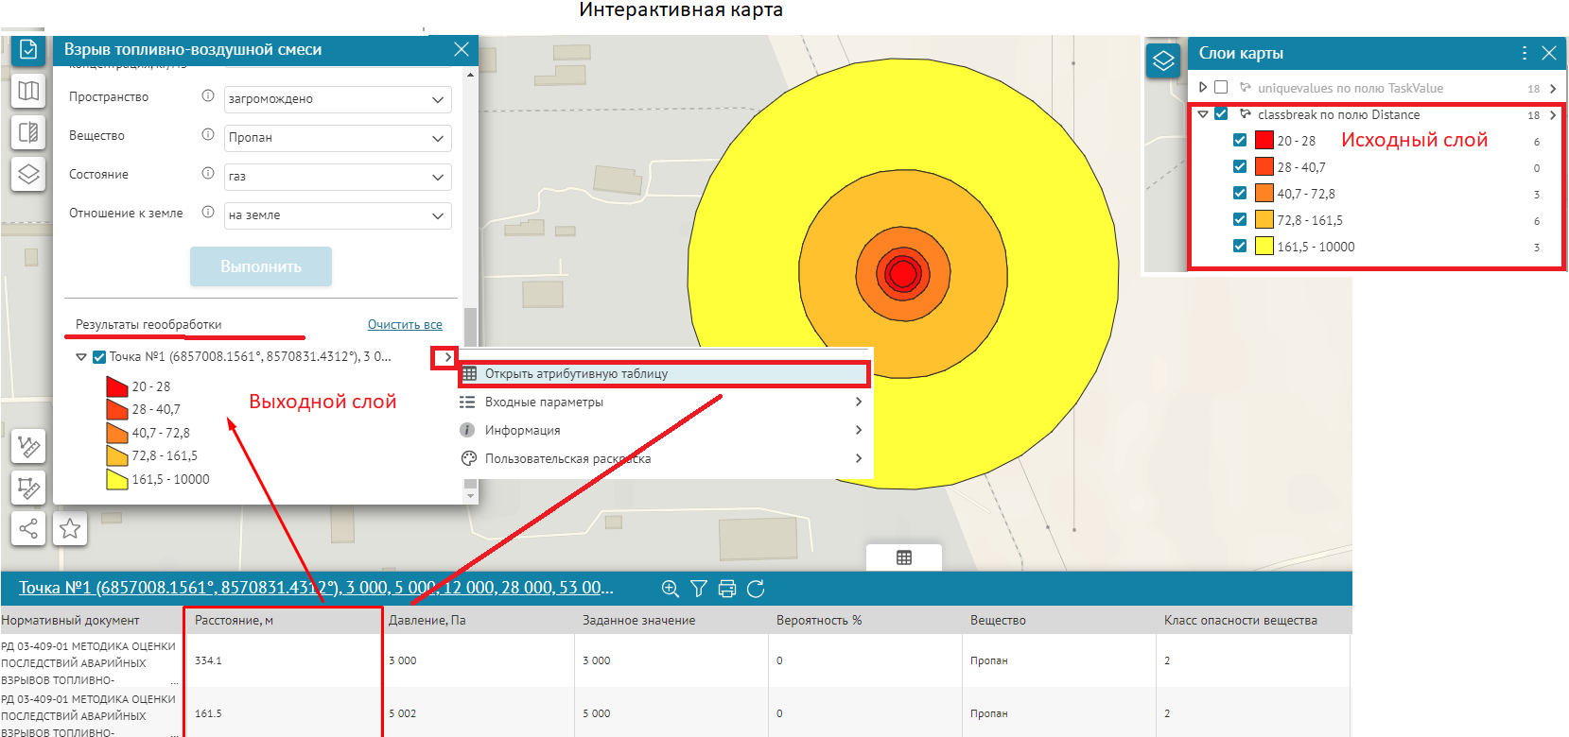This screenshot has height=737, width=1569.
Task: Uncheck the Точка №1 result layer checkbox
Action: [99, 357]
